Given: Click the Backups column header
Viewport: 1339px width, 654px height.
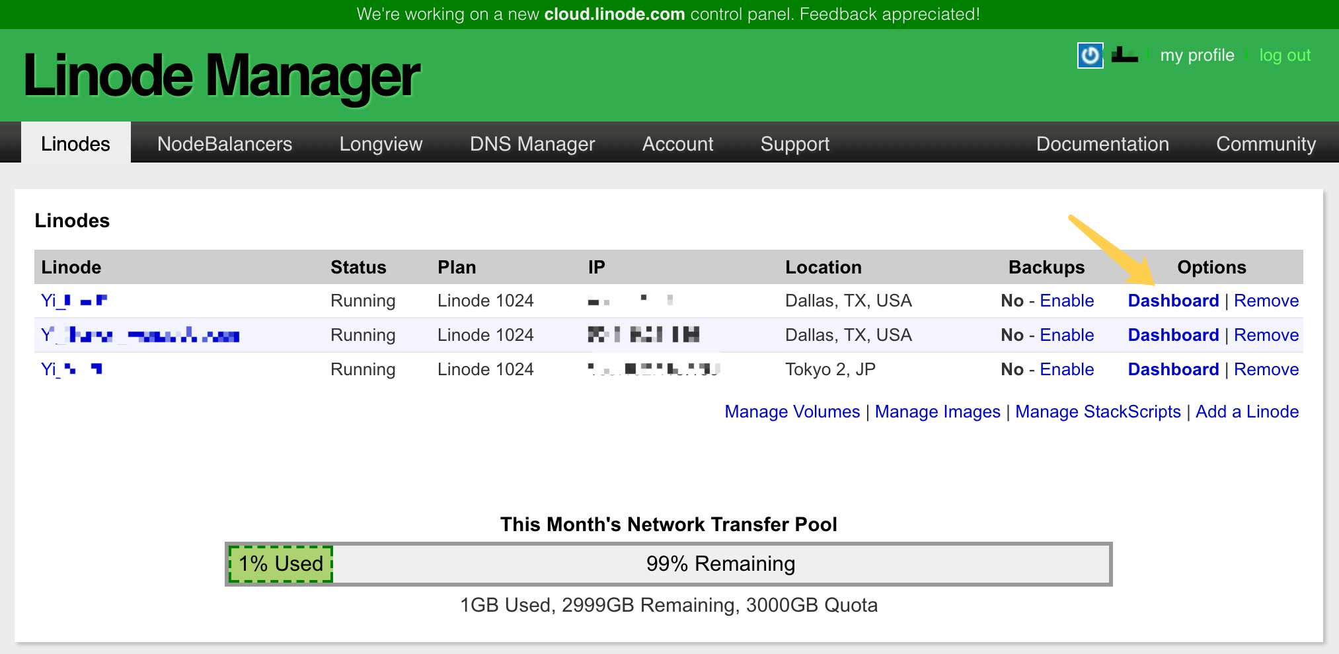Looking at the screenshot, I should coord(1047,267).
